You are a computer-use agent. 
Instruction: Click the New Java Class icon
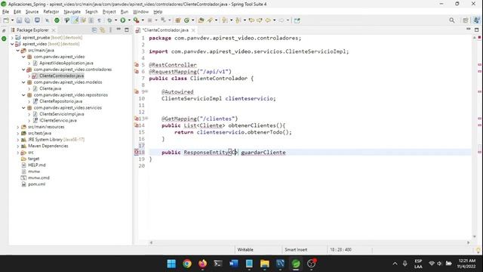click(x=186, y=20)
